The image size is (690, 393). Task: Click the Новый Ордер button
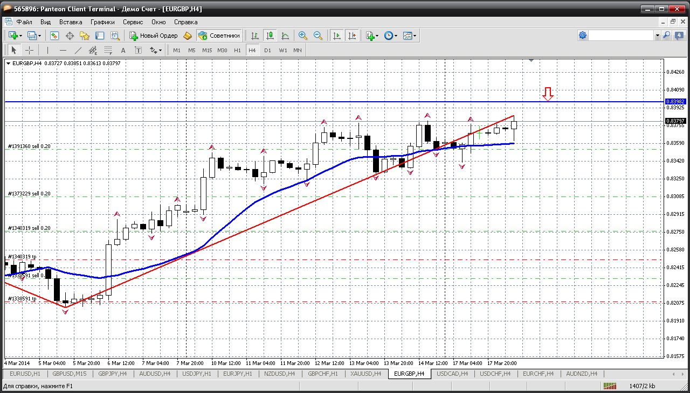click(x=154, y=36)
